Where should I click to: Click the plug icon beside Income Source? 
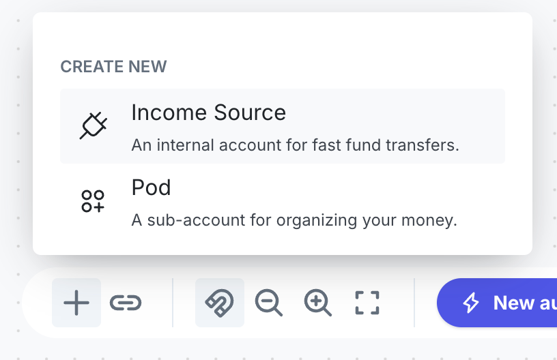[x=94, y=126]
